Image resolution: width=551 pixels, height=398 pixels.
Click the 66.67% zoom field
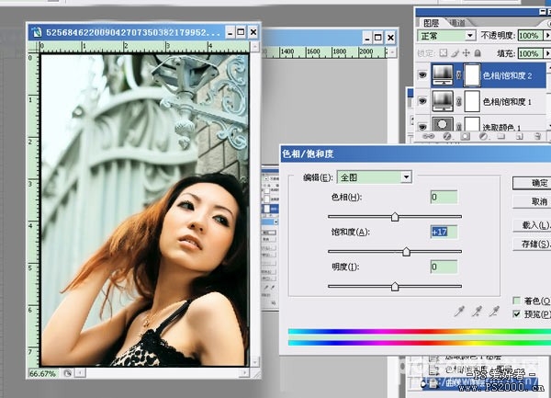point(43,373)
